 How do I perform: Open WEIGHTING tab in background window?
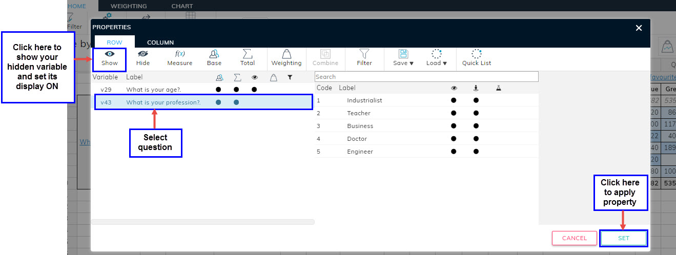(129, 6)
